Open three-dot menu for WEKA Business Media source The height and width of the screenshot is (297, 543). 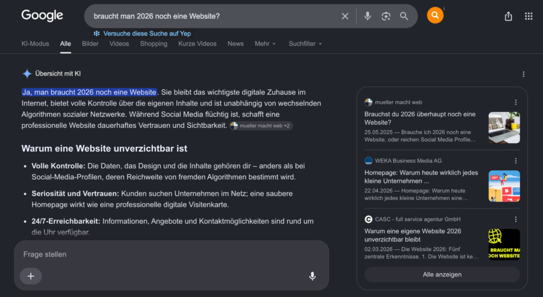point(515,161)
